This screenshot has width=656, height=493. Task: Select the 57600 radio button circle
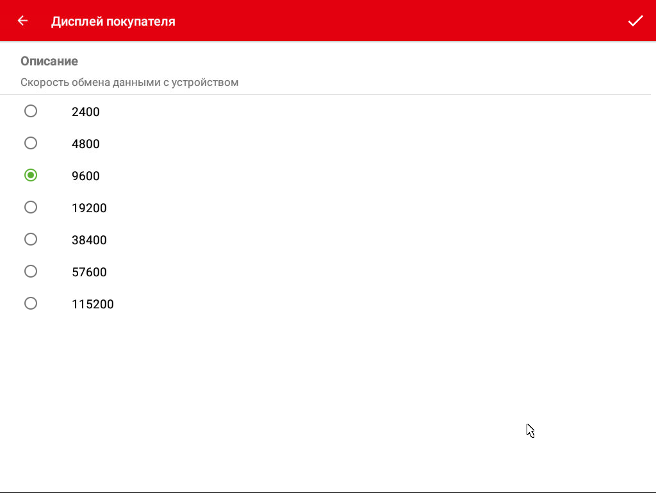click(31, 272)
